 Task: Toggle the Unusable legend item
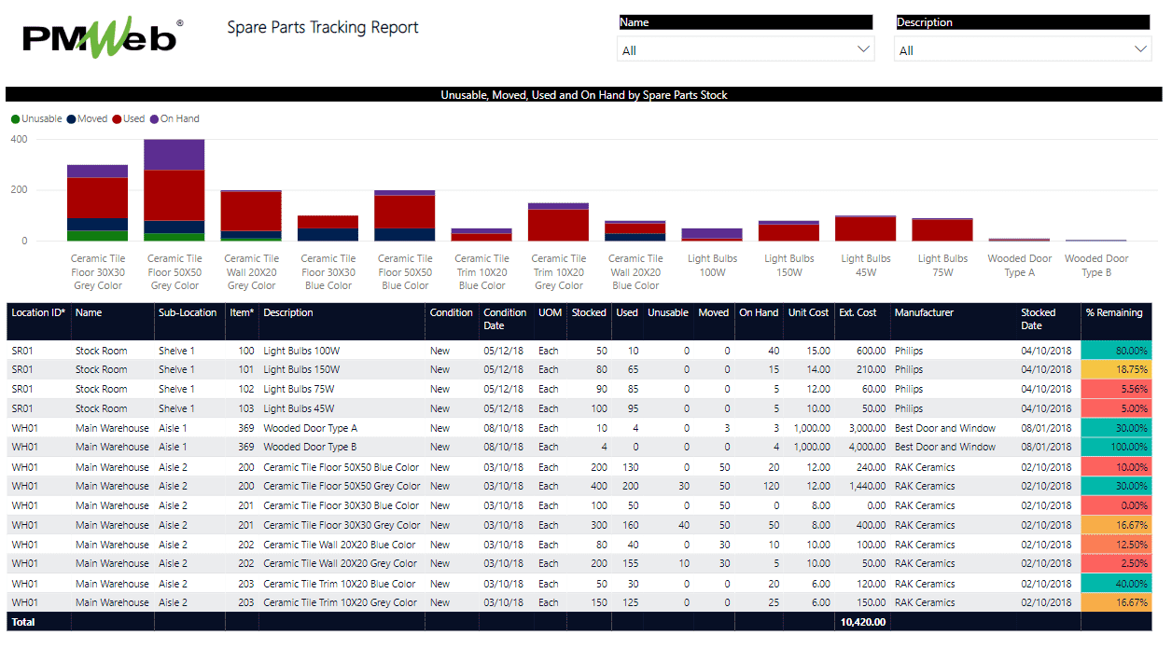point(36,119)
